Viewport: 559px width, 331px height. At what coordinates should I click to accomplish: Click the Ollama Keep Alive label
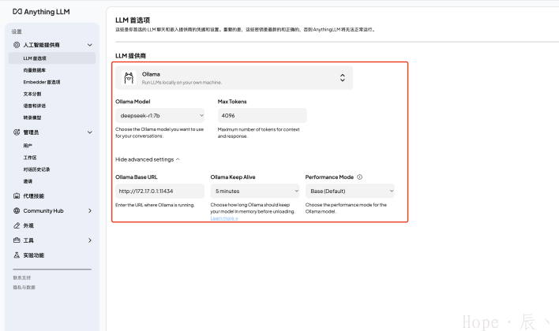click(233, 177)
